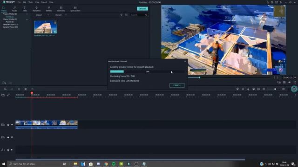This screenshot has width=298, height=167.
Task: Toggle the media grid view icon
Action: coord(126,15)
